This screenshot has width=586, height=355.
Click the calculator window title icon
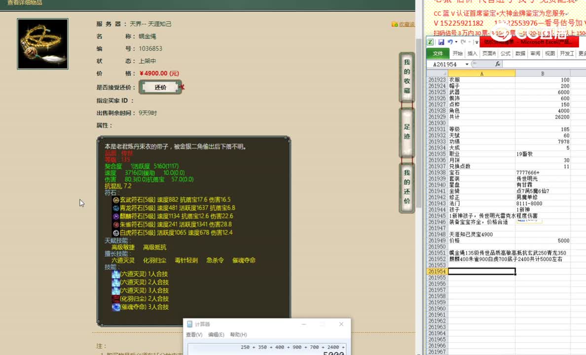coord(189,324)
